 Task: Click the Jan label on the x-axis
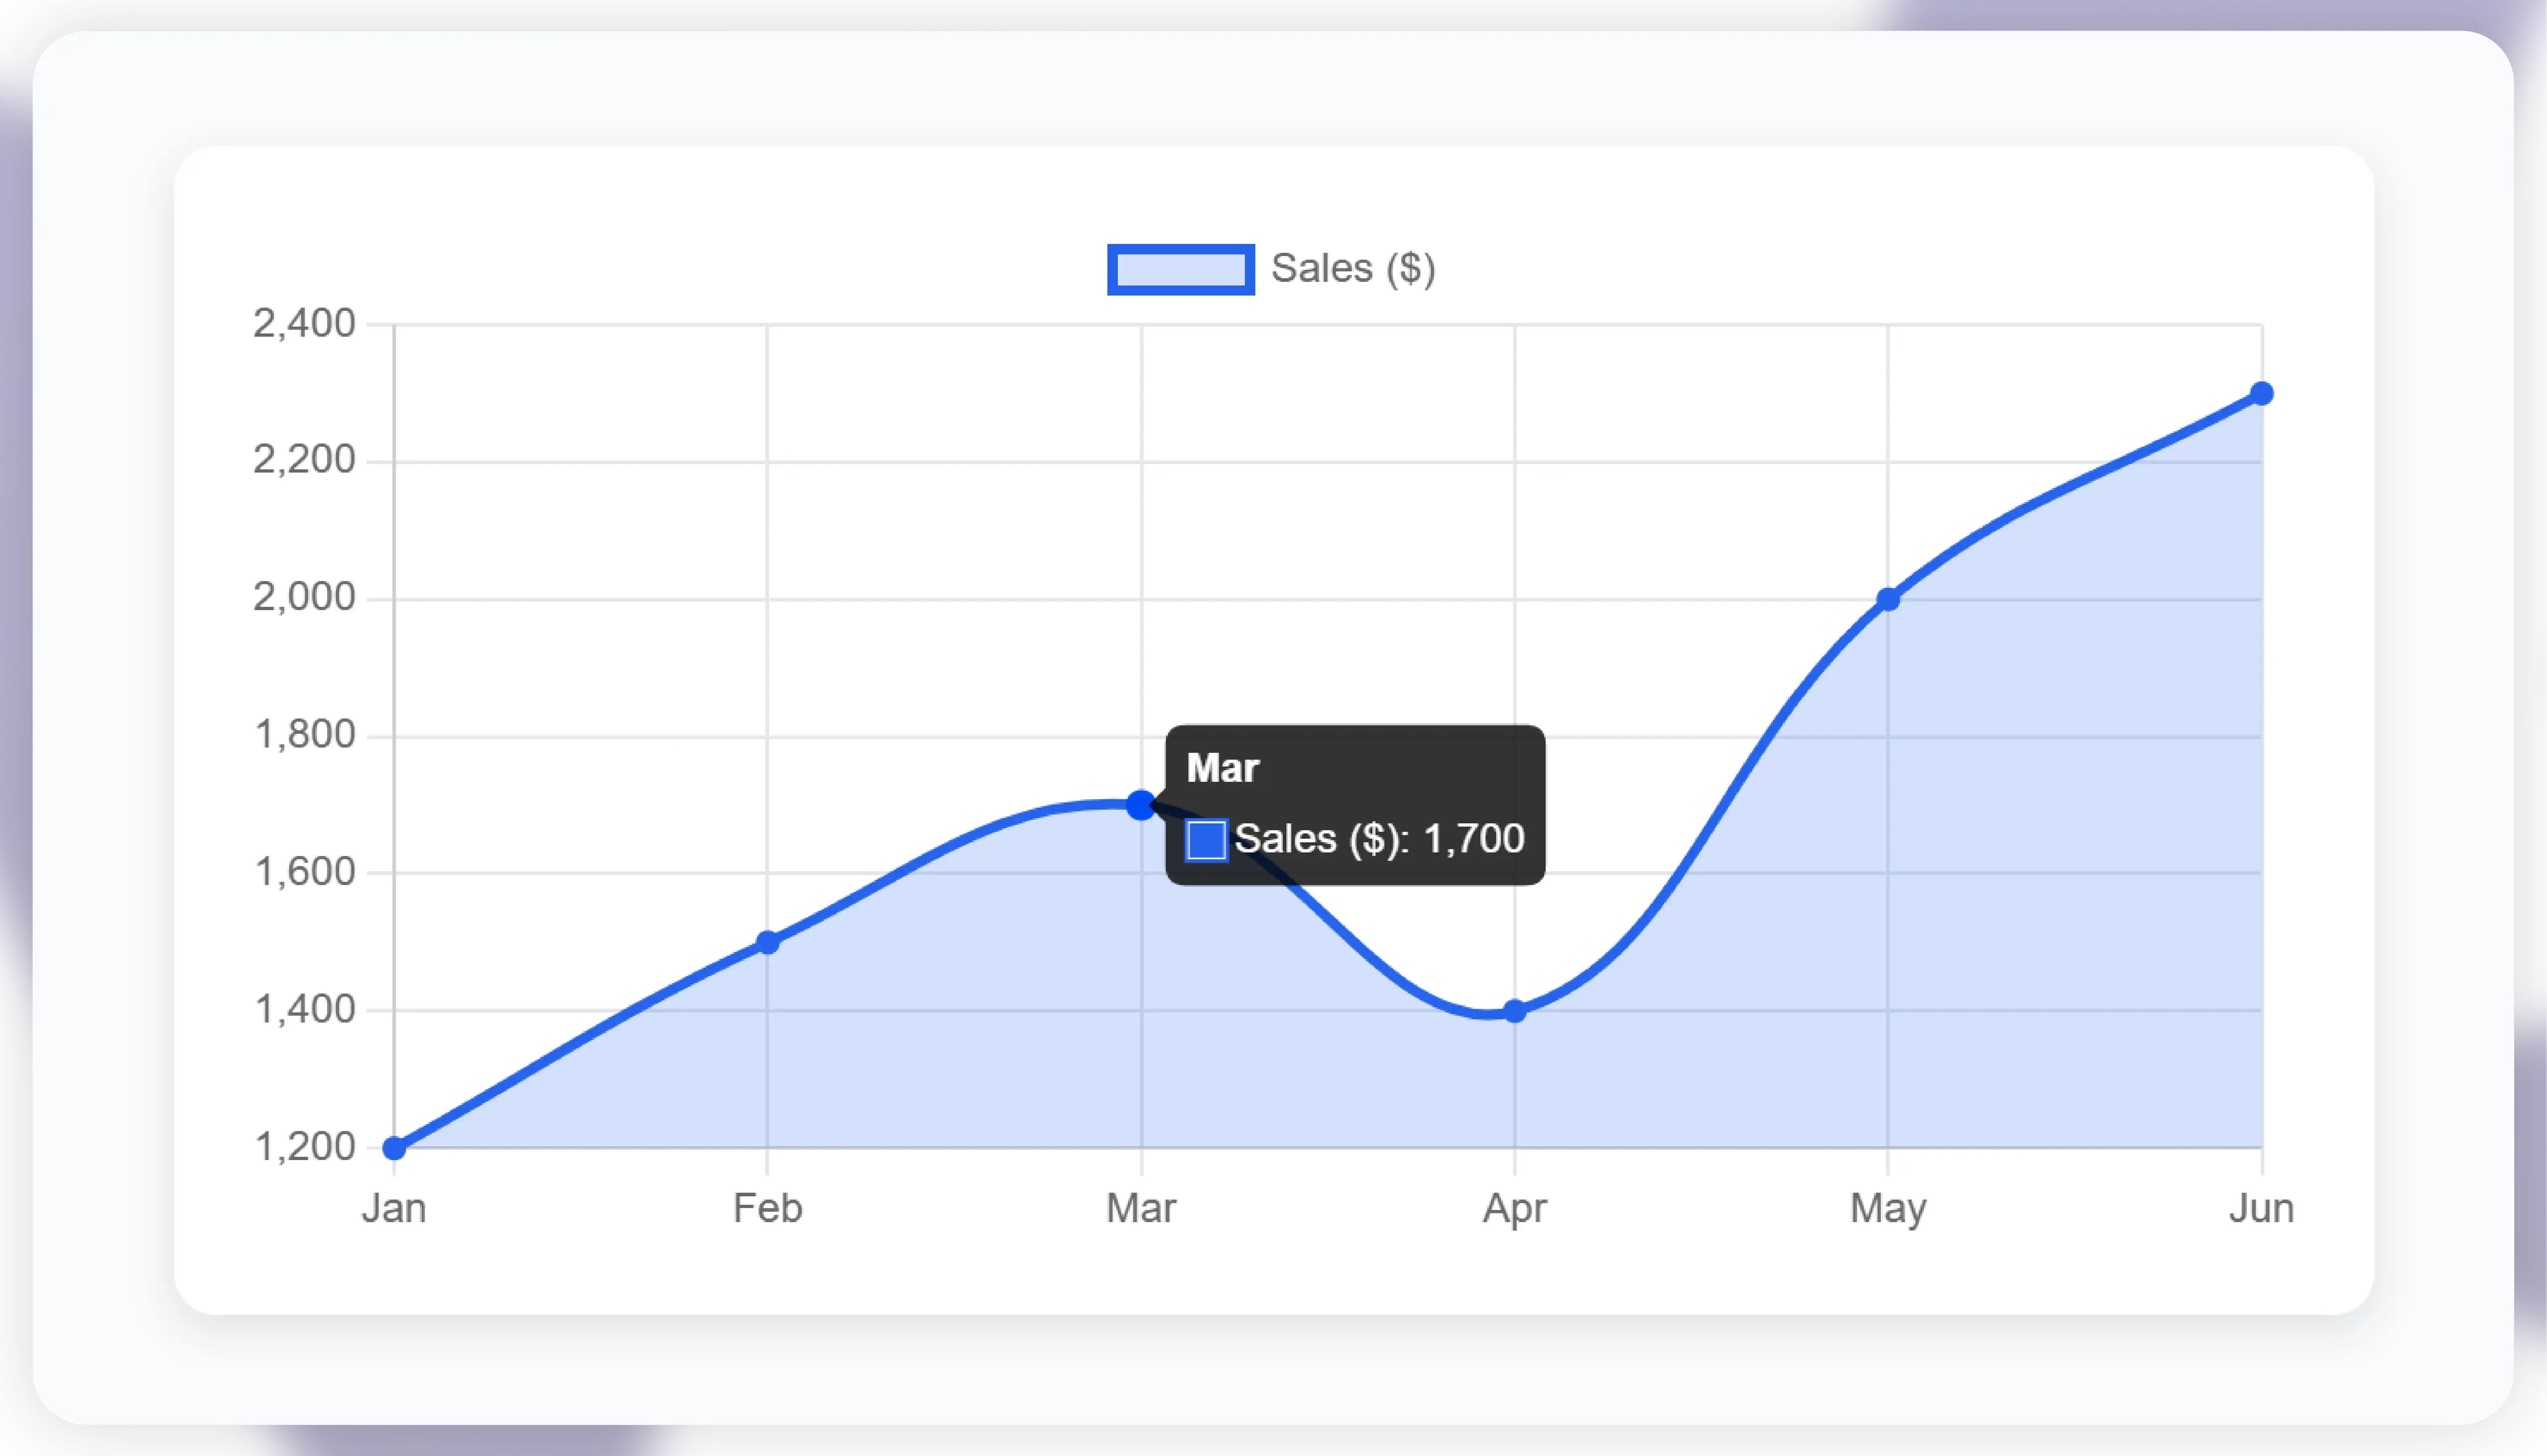tap(394, 1208)
